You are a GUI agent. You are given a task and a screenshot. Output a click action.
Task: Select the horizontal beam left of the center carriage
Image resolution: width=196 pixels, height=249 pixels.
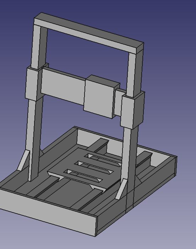[63, 86]
